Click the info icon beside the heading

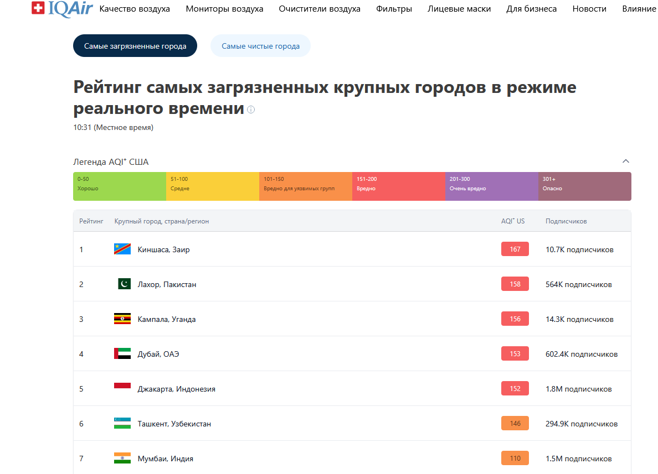(251, 110)
